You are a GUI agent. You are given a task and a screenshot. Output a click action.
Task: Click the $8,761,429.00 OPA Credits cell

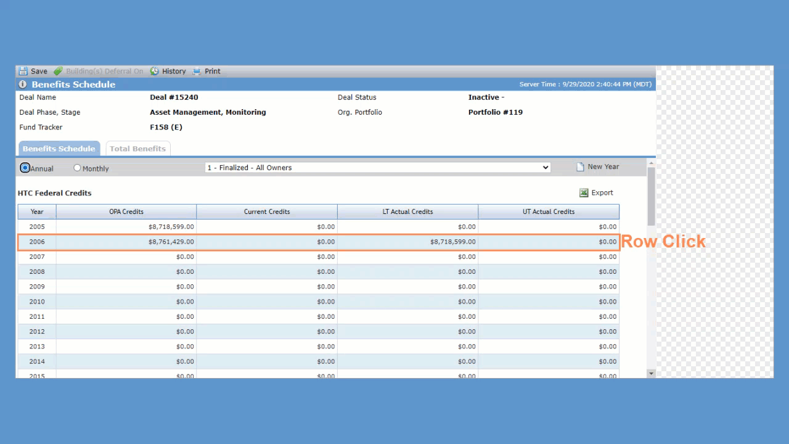click(x=126, y=242)
